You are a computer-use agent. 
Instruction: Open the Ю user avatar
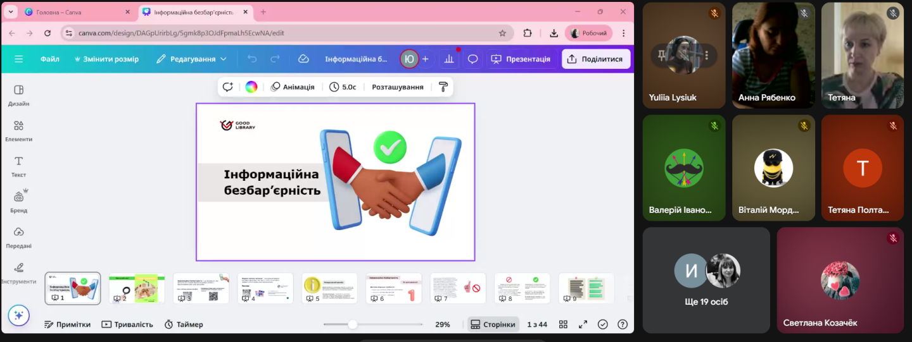(x=409, y=59)
